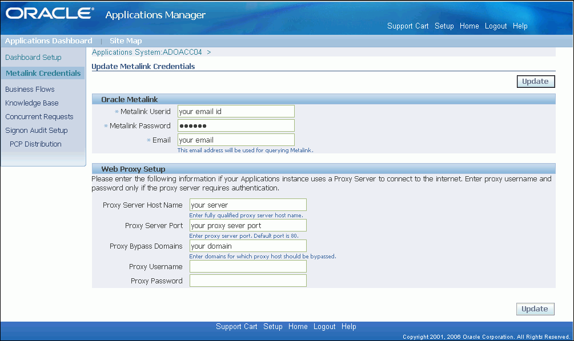Open Support Cart in top header
The image size is (574, 341).
coord(408,26)
